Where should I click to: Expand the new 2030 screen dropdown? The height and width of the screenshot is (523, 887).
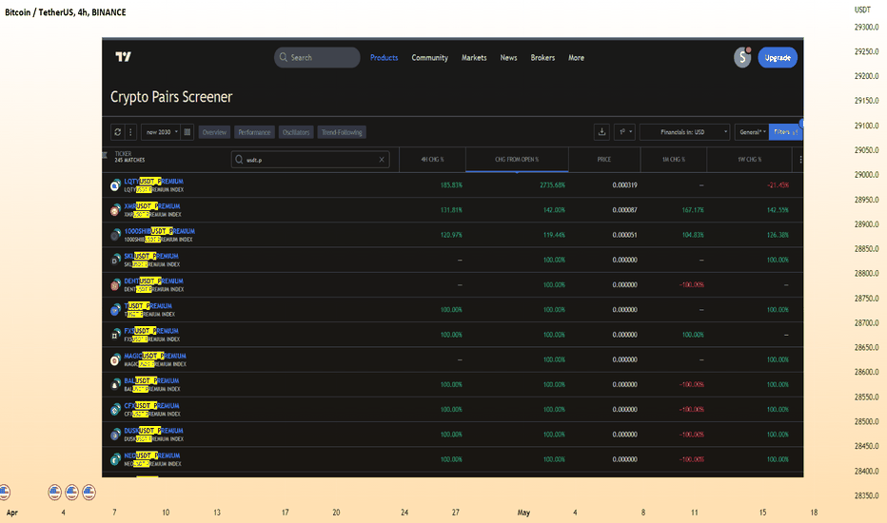pos(160,132)
